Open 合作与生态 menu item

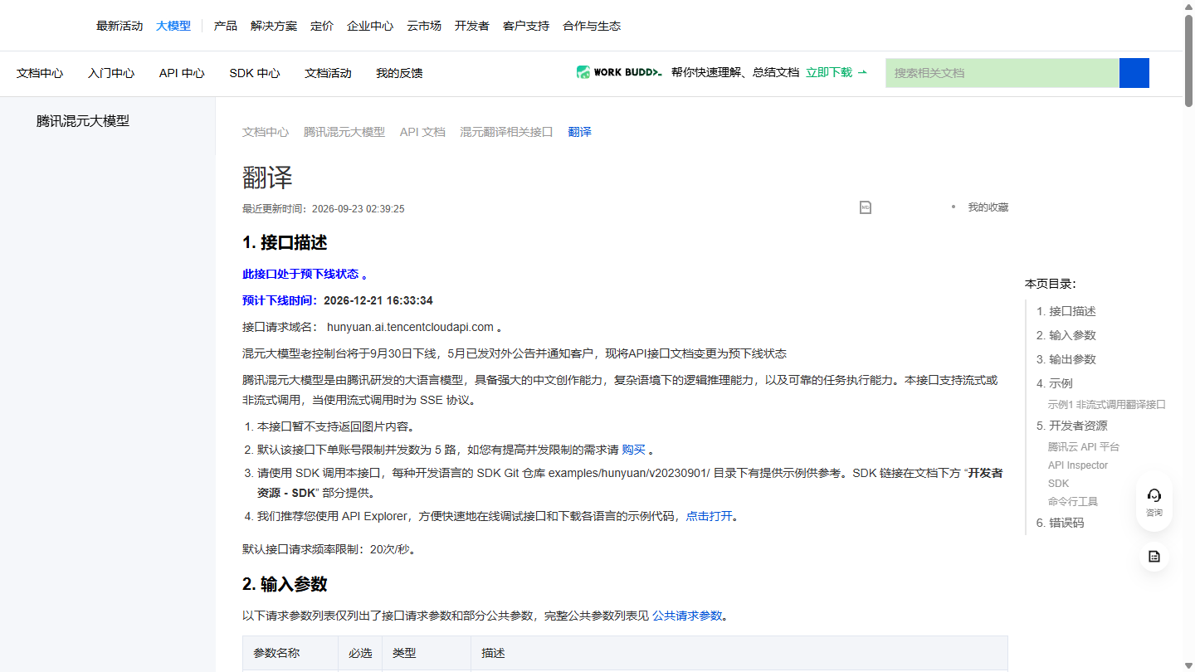(x=592, y=26)
